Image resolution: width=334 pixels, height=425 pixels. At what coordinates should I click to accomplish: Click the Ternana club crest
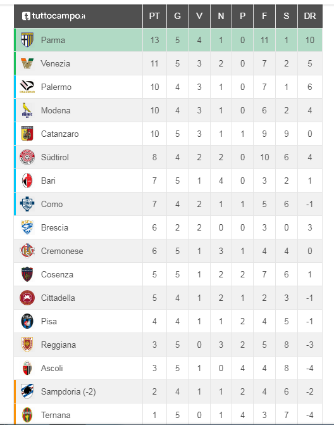[x=27, y=415]
